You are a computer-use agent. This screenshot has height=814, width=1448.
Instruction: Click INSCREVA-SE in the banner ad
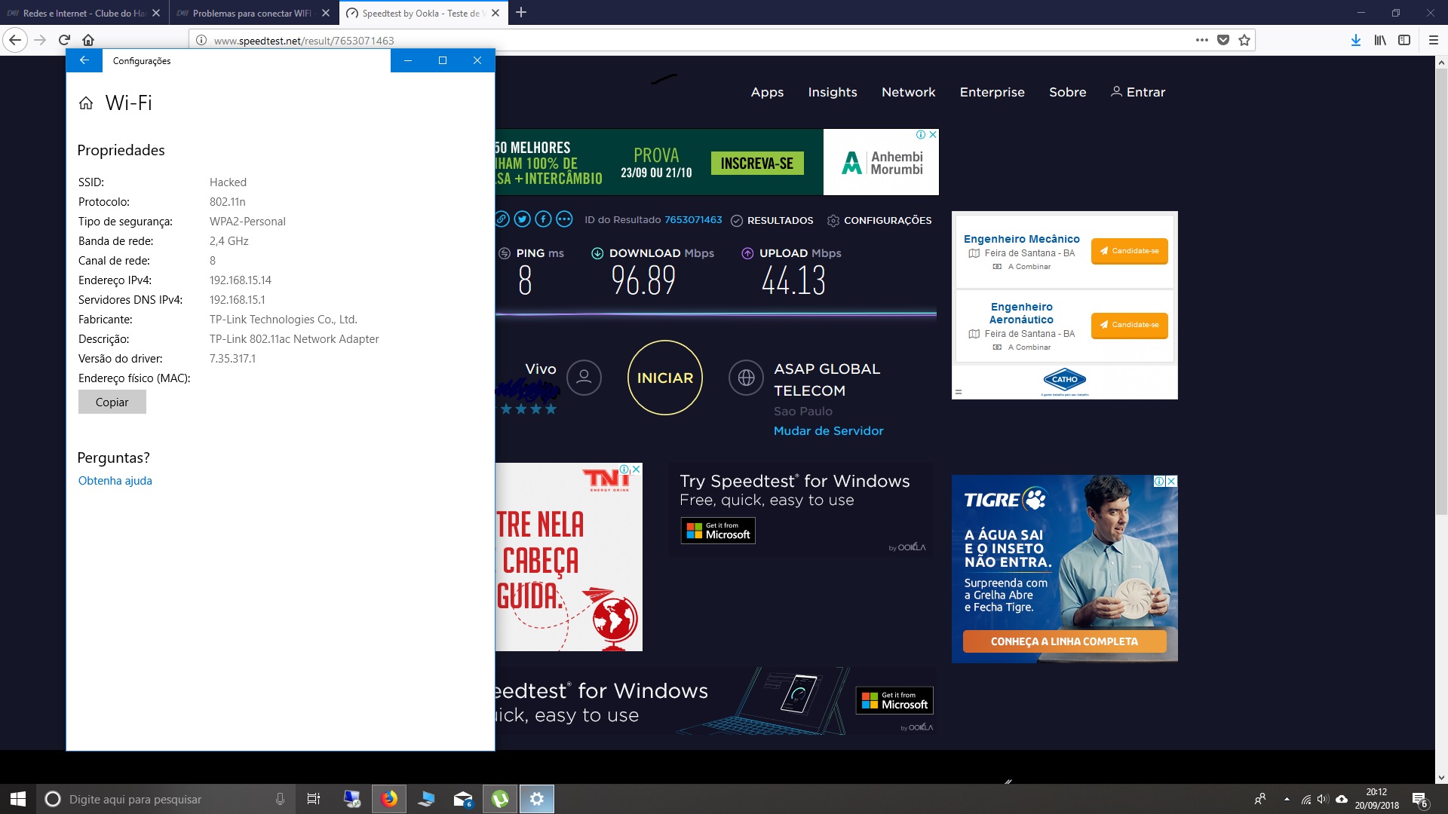tap(757, 164)
